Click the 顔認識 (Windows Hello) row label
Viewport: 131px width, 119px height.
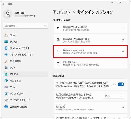(x=75, y=27)
